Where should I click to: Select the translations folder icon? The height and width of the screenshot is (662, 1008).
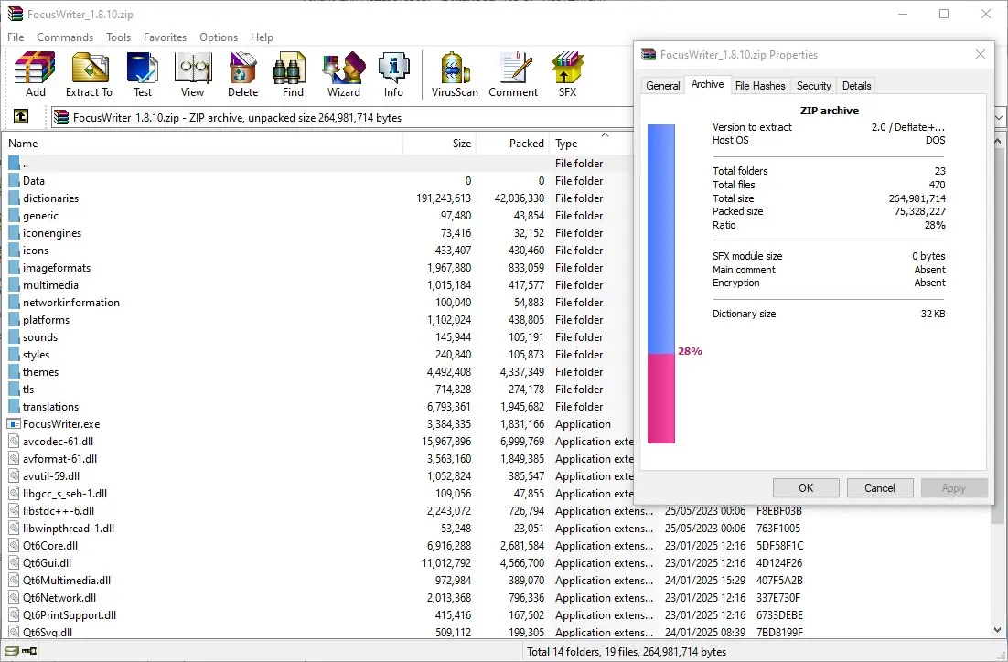click(14, 406)
